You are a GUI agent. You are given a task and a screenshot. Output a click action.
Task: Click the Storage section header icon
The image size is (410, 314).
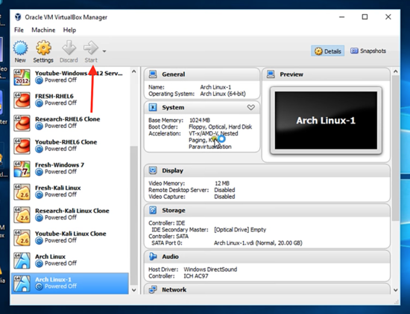153,210
